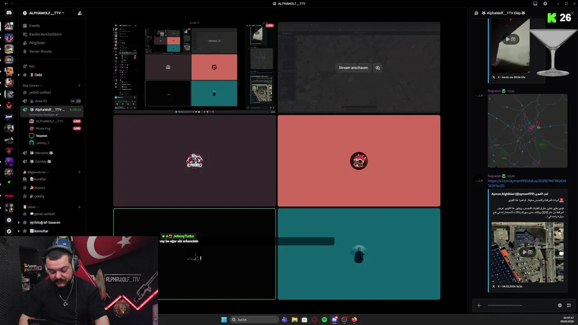Click Add a Server plus icon in server rail
The width and height of the screenshot is (578, 325).
click(x=9, y=220)
